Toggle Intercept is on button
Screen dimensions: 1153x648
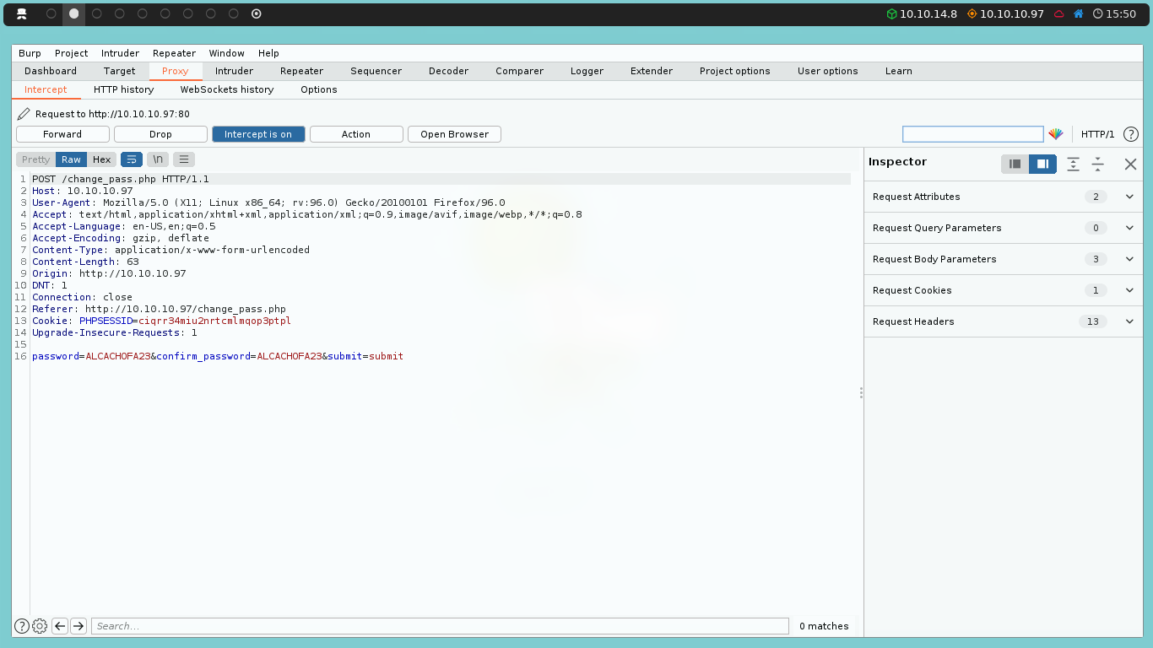pyautogui.click(x=258, y=134)
